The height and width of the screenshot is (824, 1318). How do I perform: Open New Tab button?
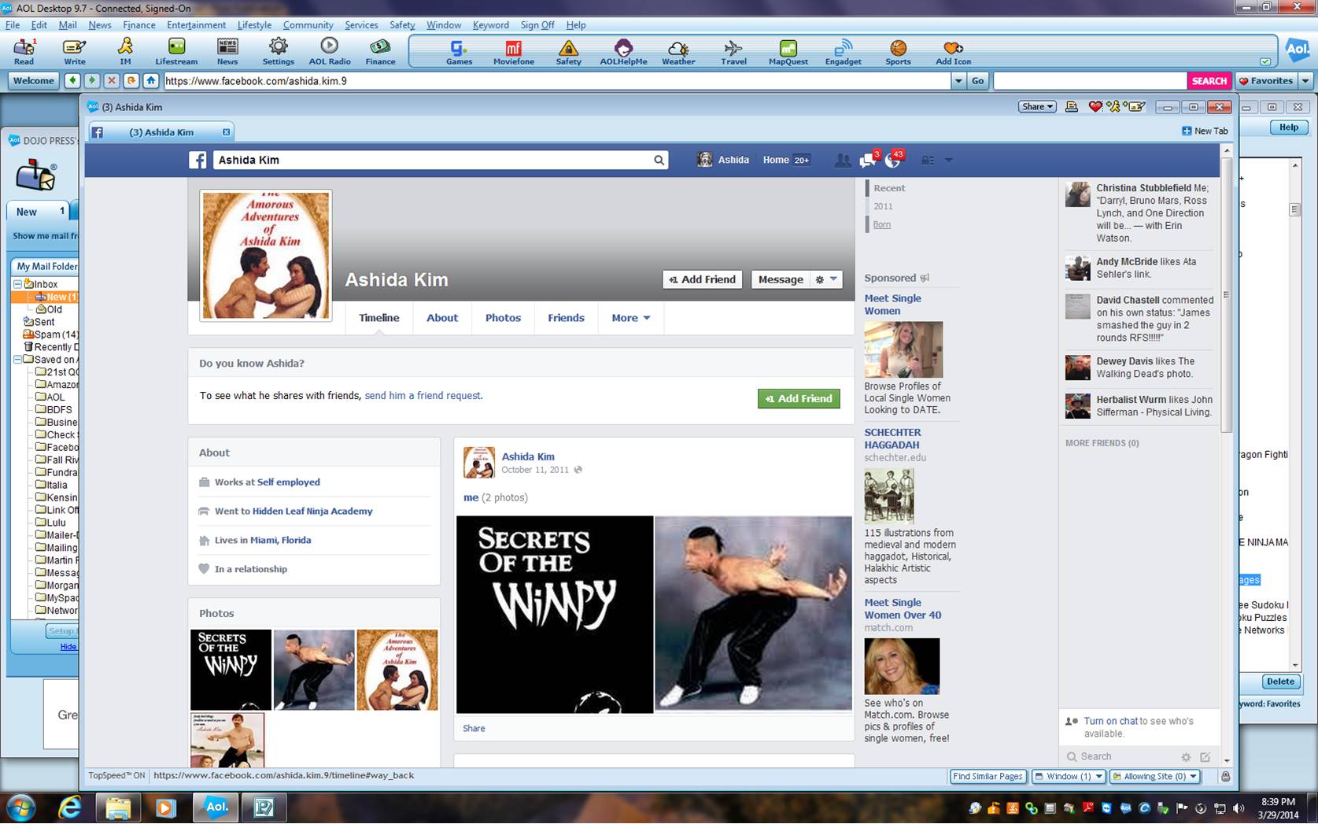click(x=1205, y=131)
